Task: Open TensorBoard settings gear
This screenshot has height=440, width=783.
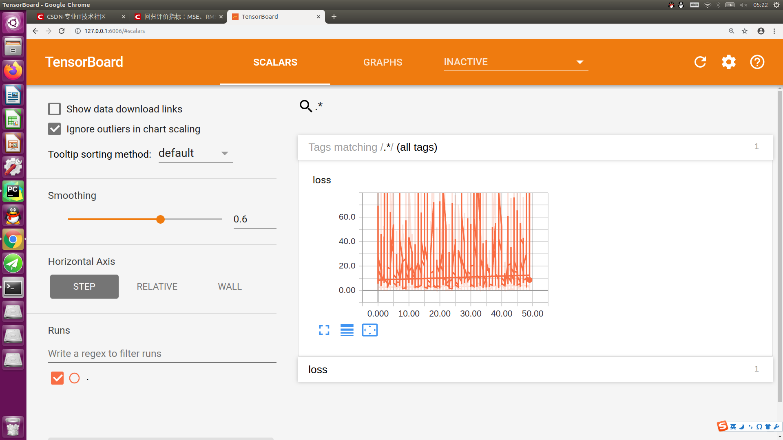Action: (729, 62)
